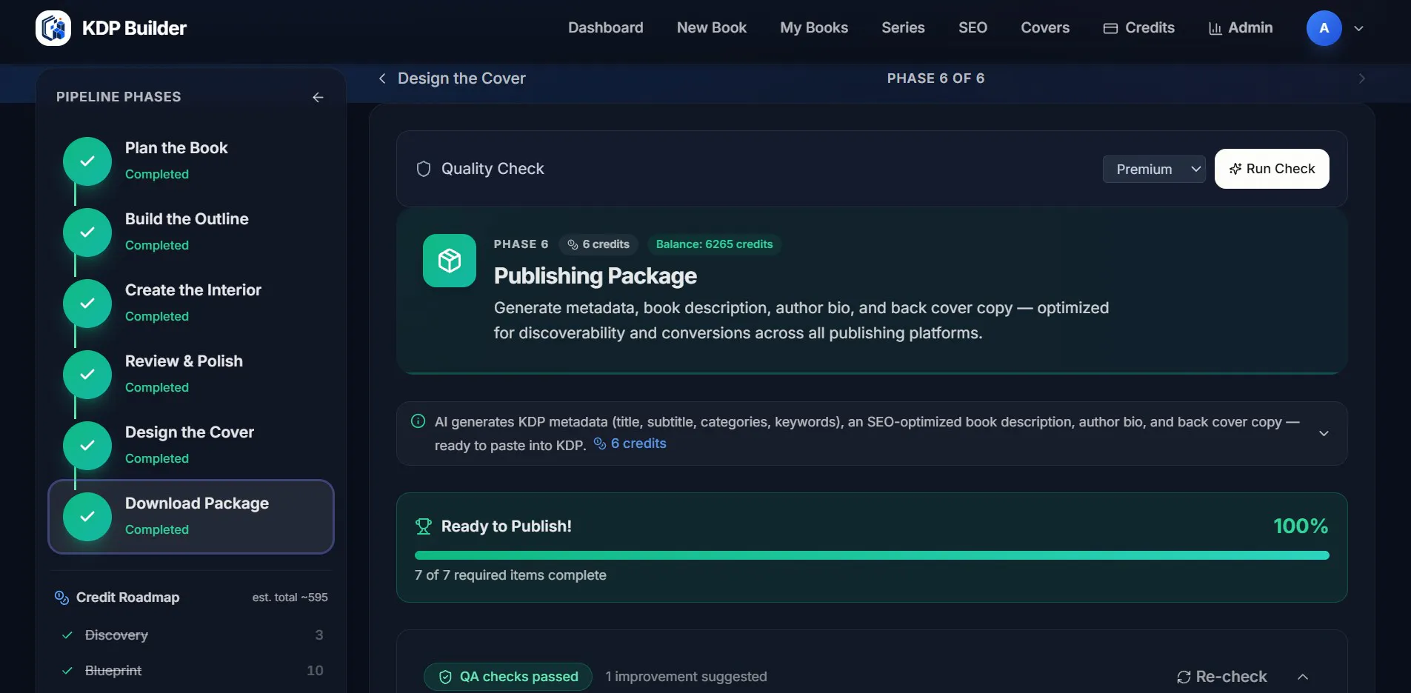Click the PHASE 6 OF 6 label
Viewport: 1411px width, 693px height.
pyautogui.click(x=935, y=78)
